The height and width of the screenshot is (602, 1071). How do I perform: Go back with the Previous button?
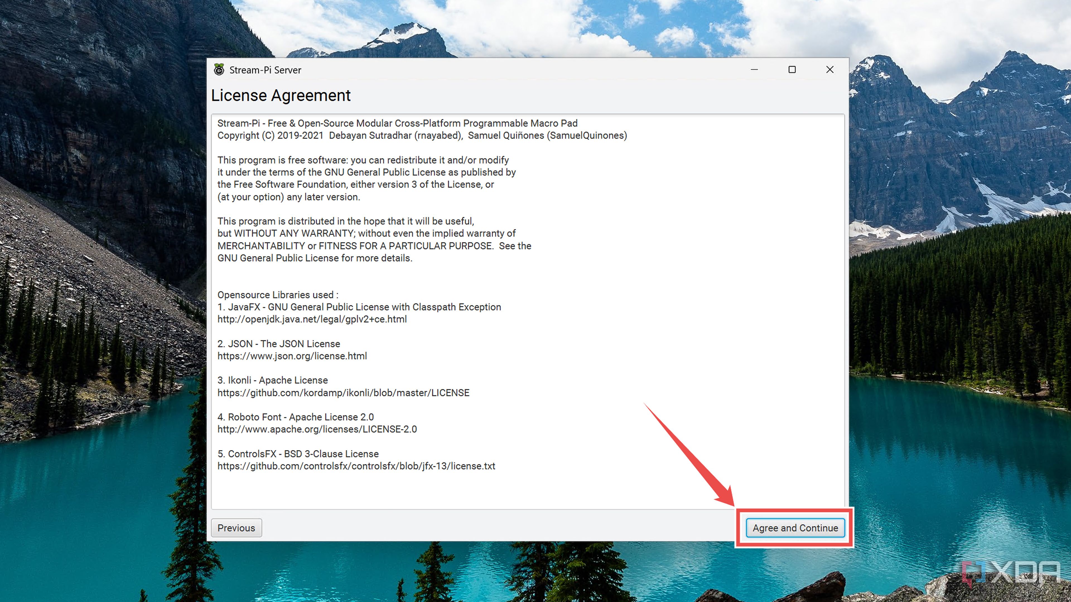pos(236,528)
